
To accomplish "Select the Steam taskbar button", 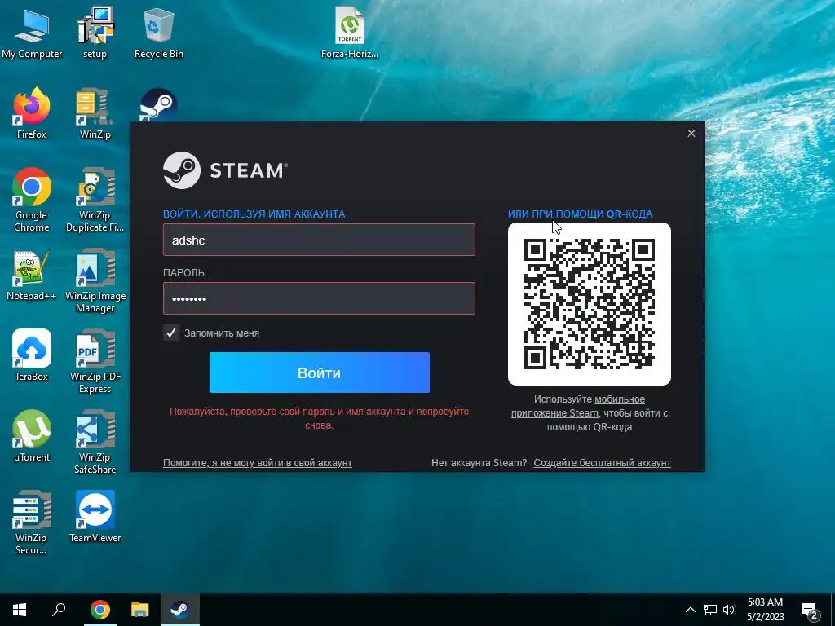I will 180,610.
